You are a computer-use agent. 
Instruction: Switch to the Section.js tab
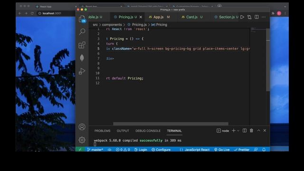tap(226, 17)
